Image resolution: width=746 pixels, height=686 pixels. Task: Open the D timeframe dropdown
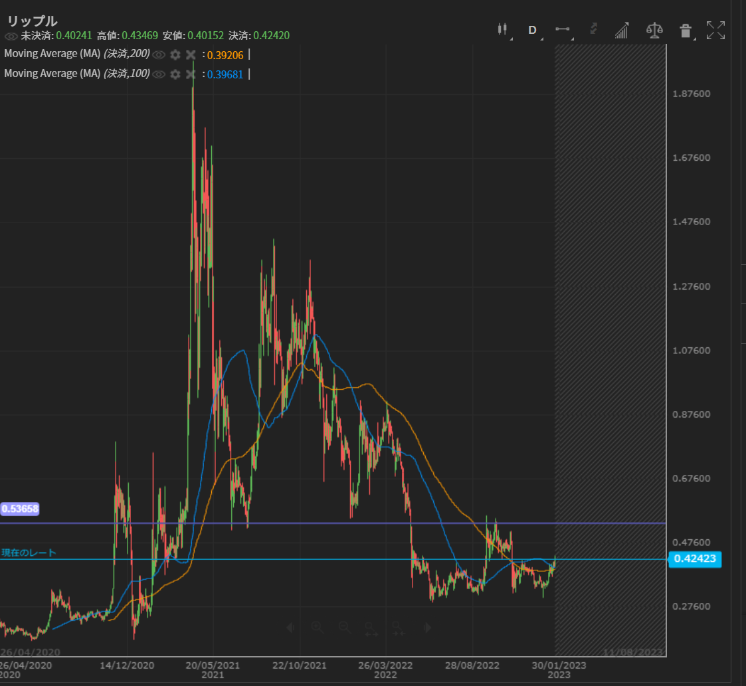coord(532,30)
